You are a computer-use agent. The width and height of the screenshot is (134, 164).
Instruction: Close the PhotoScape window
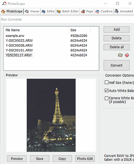click(130, 4)
